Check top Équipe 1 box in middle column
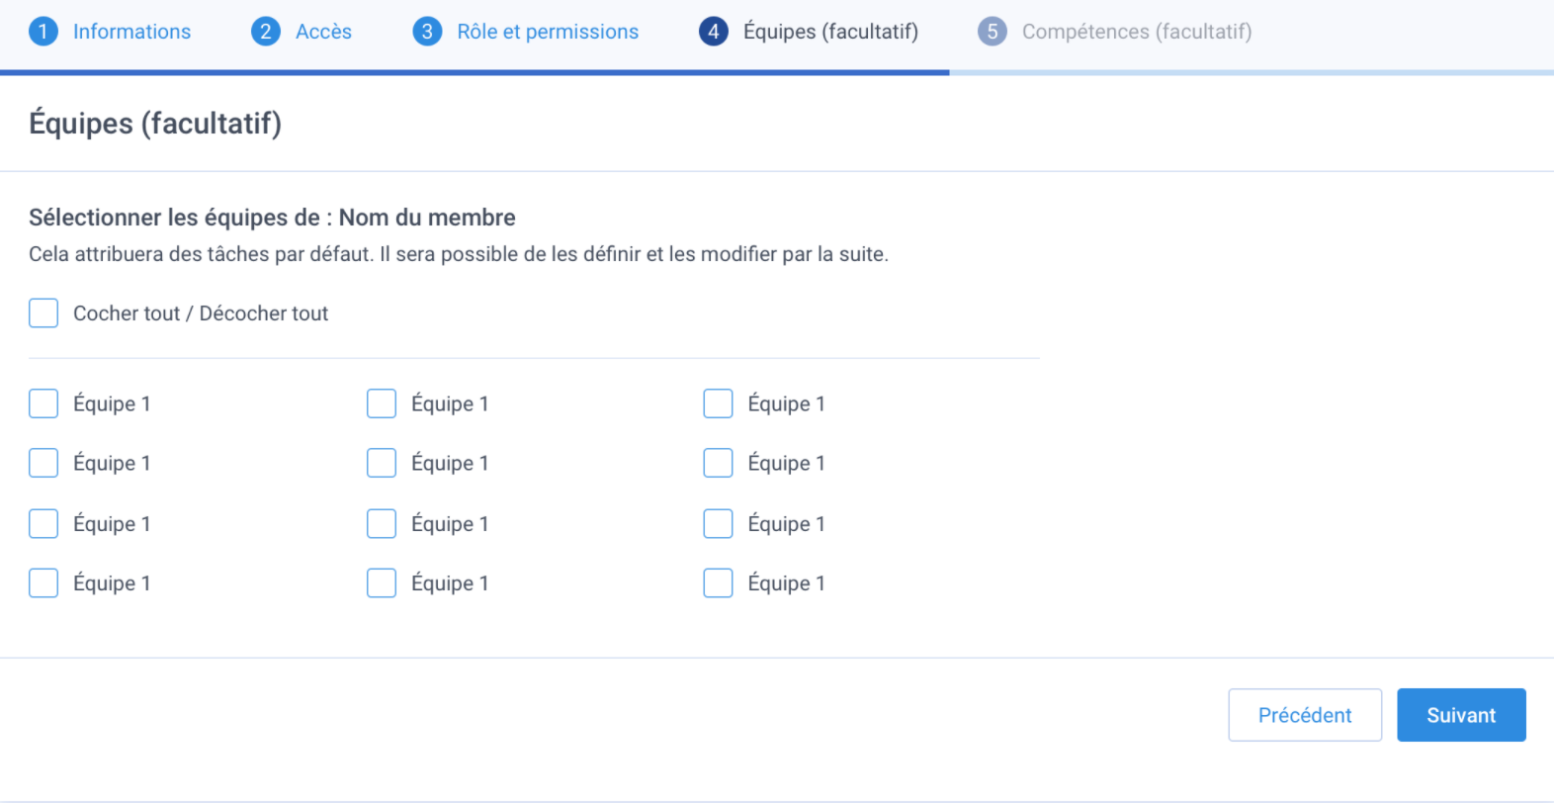The width and height of the screenshot is (1554, 803). (x=382, y=403)
